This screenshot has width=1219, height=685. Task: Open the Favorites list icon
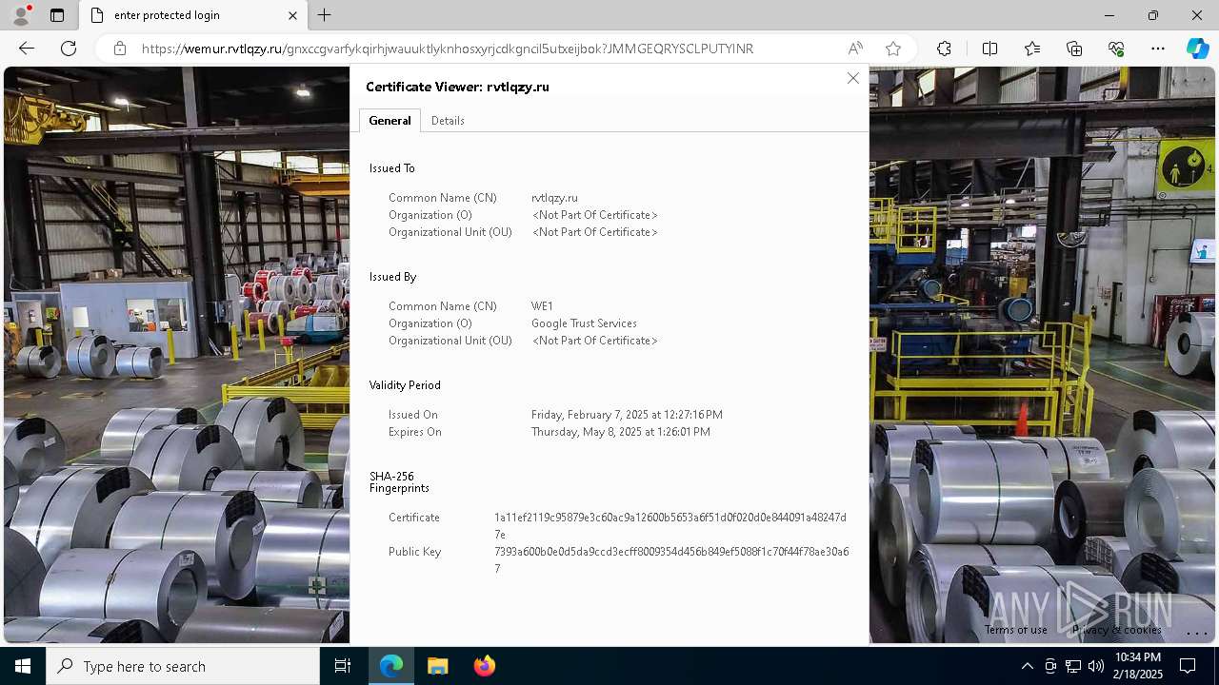1032,49
